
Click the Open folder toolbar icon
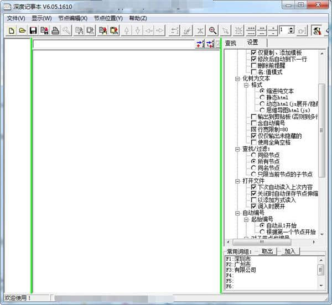(22, 30)
